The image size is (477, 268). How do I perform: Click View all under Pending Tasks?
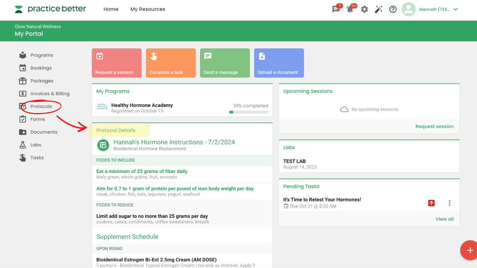[x=445, y=219]
